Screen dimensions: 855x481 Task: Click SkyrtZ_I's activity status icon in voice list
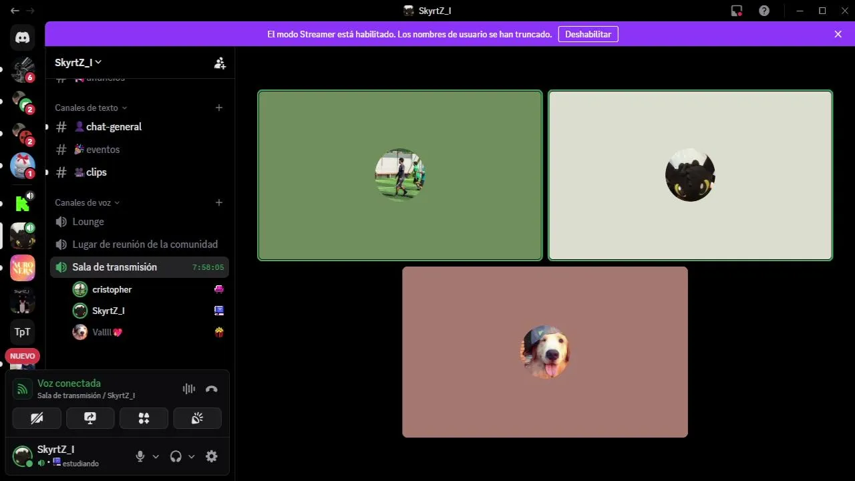tap(219, 311)
